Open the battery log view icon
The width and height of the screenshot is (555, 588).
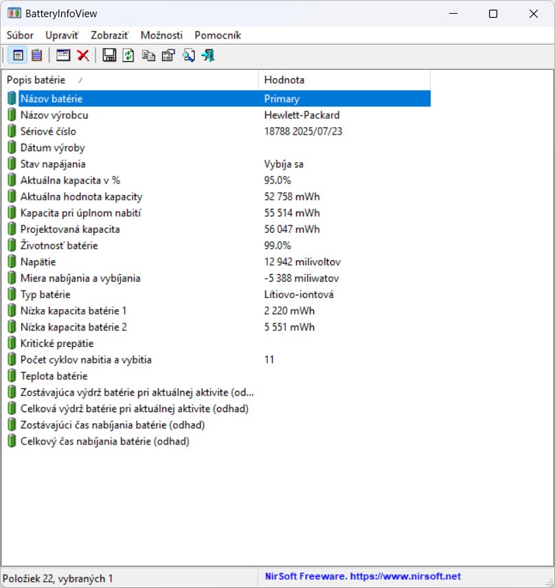pos(36,56)
